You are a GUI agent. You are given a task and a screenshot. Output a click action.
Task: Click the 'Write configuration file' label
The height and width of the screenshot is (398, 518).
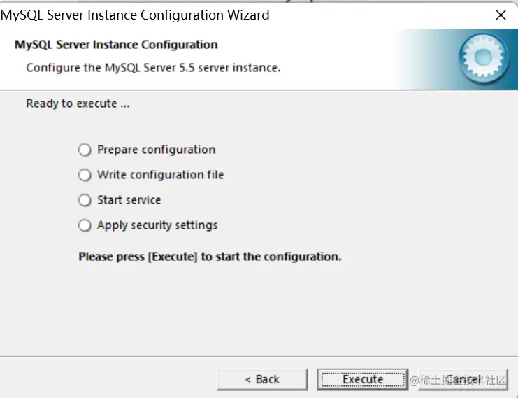[161, 175]
